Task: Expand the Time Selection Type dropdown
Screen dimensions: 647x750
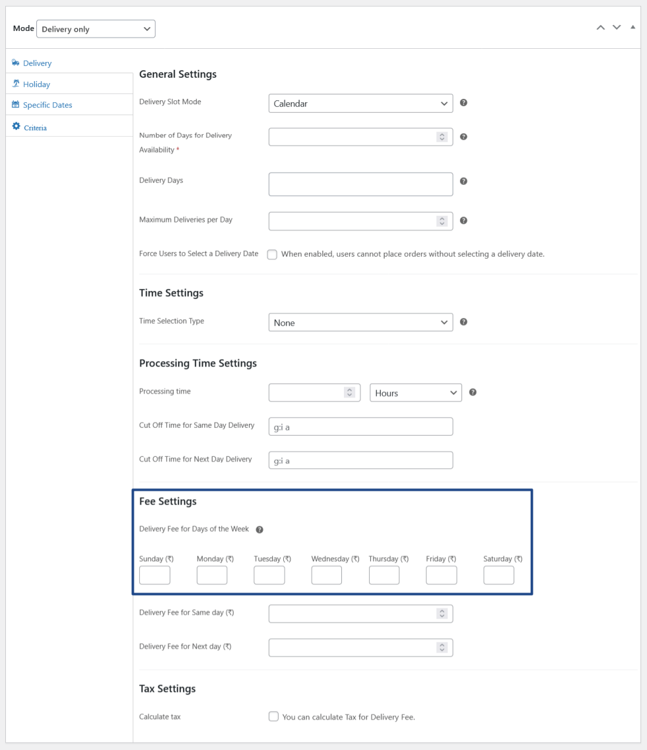Action: [x=360, y=323]
